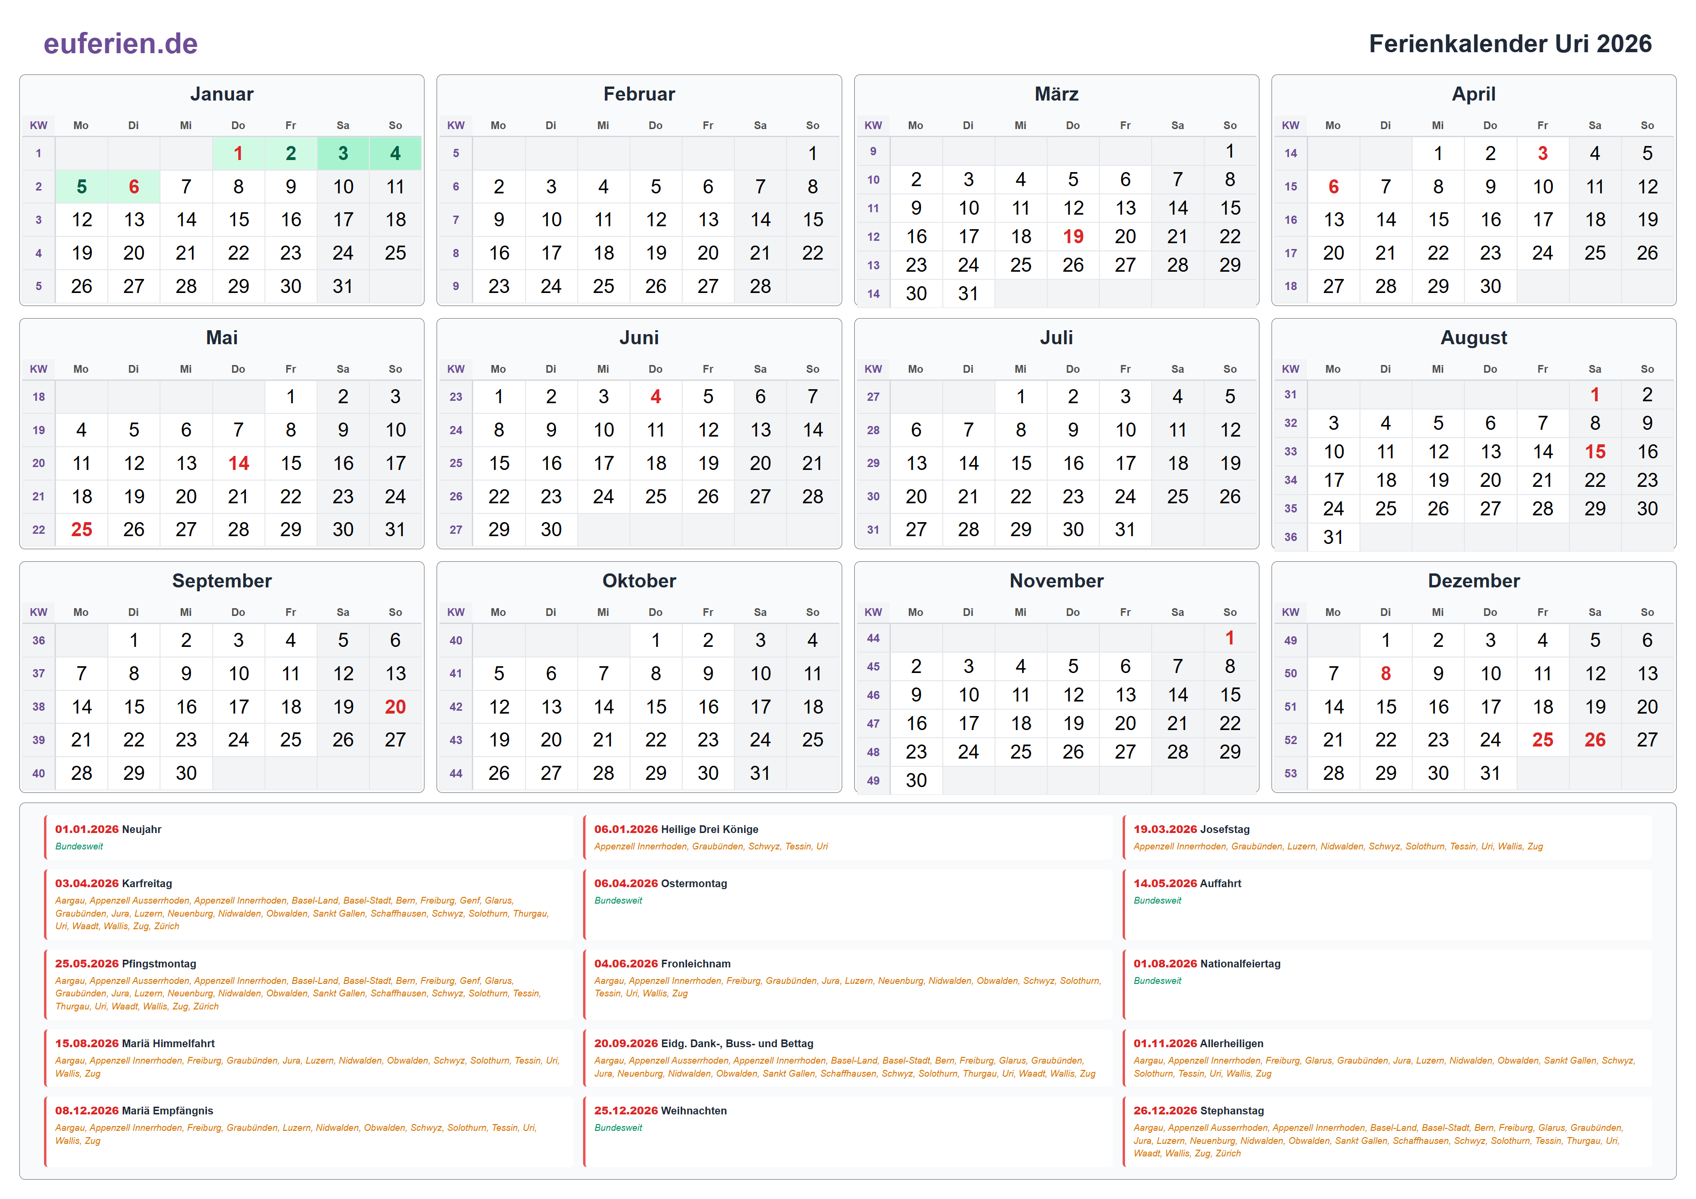Select the Januar month heading

221,94
